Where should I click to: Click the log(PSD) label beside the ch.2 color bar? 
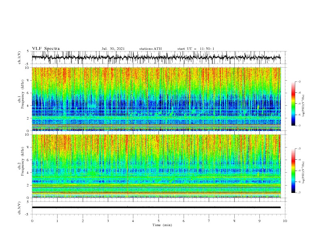[303, 172]
